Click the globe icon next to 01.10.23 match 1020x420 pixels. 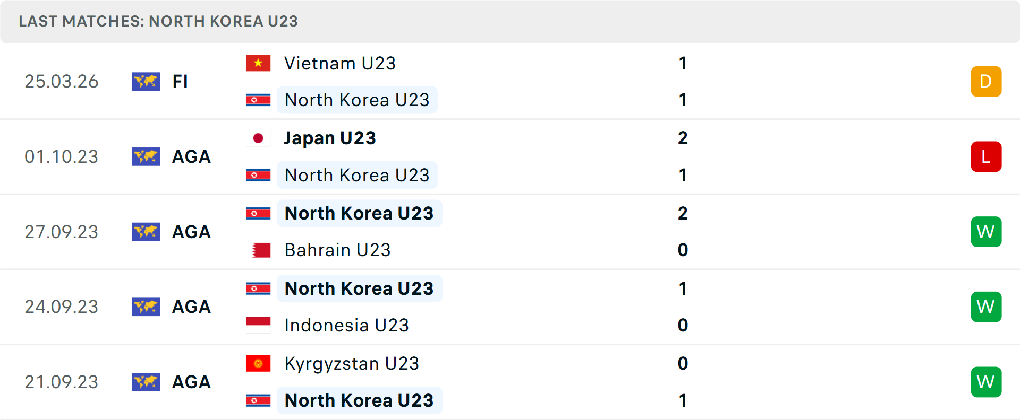(x=146, y=156)
